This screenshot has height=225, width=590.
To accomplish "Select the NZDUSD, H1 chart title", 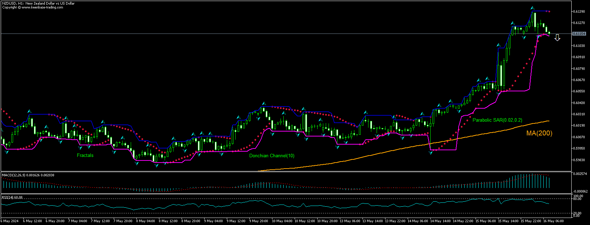I will 38,3.
